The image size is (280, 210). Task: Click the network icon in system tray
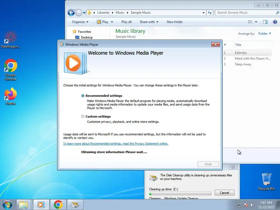(239, 205)
